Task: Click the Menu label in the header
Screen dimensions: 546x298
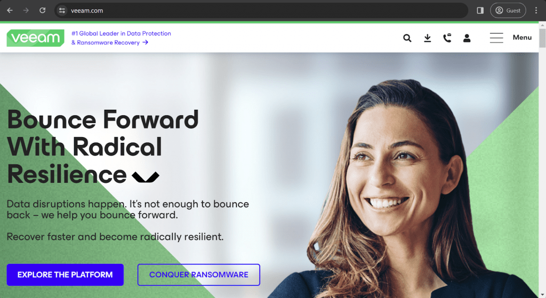Action: point(522,38)
